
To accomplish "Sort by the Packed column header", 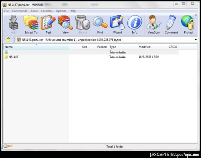I will pos(98,47).
